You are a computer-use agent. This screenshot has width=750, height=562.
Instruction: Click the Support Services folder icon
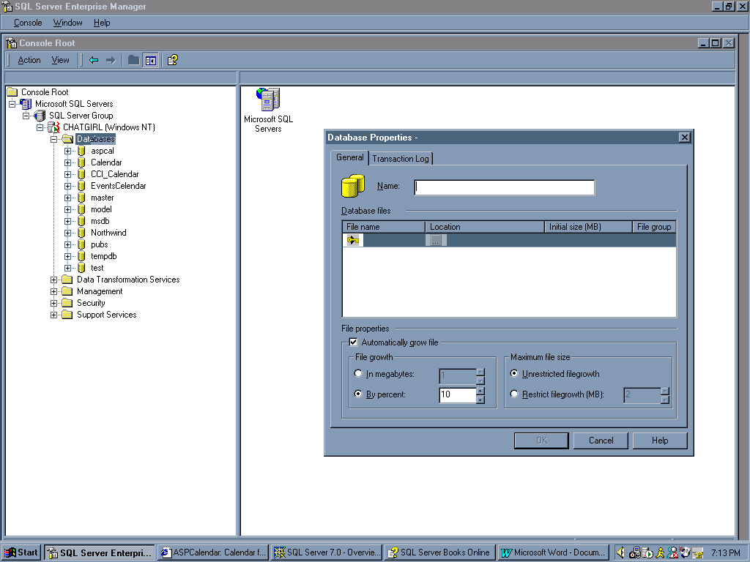(x=67, y=315)
